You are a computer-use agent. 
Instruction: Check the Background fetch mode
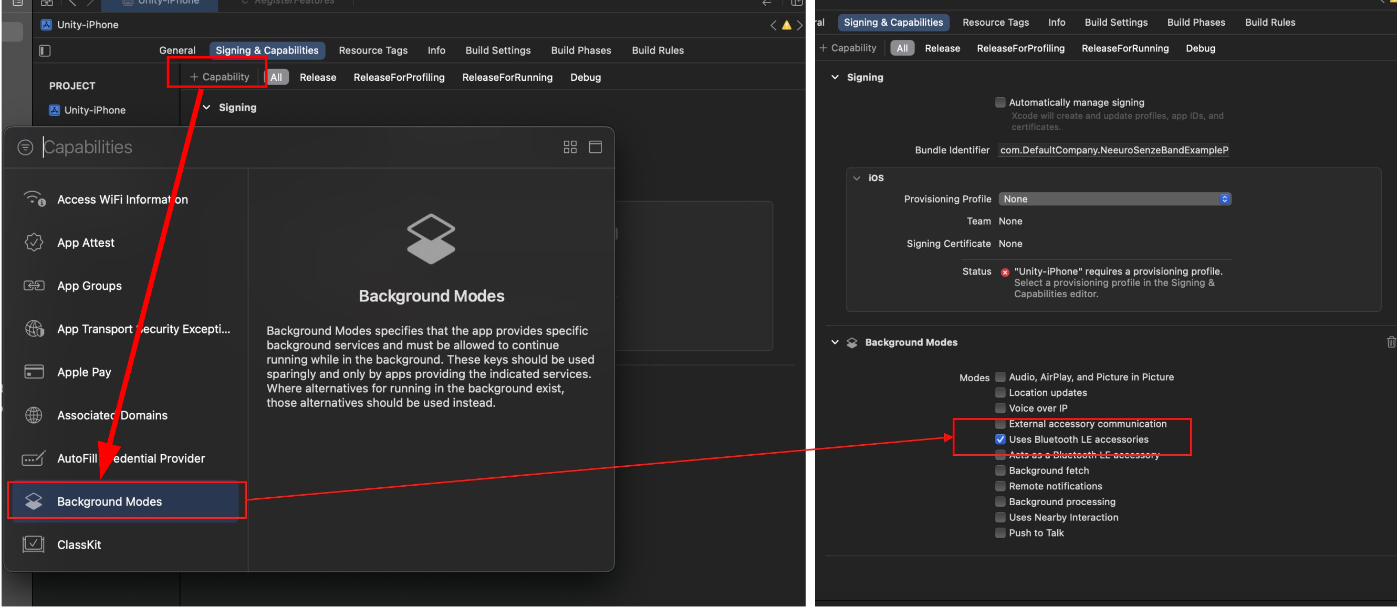[x=1000, y=470]
